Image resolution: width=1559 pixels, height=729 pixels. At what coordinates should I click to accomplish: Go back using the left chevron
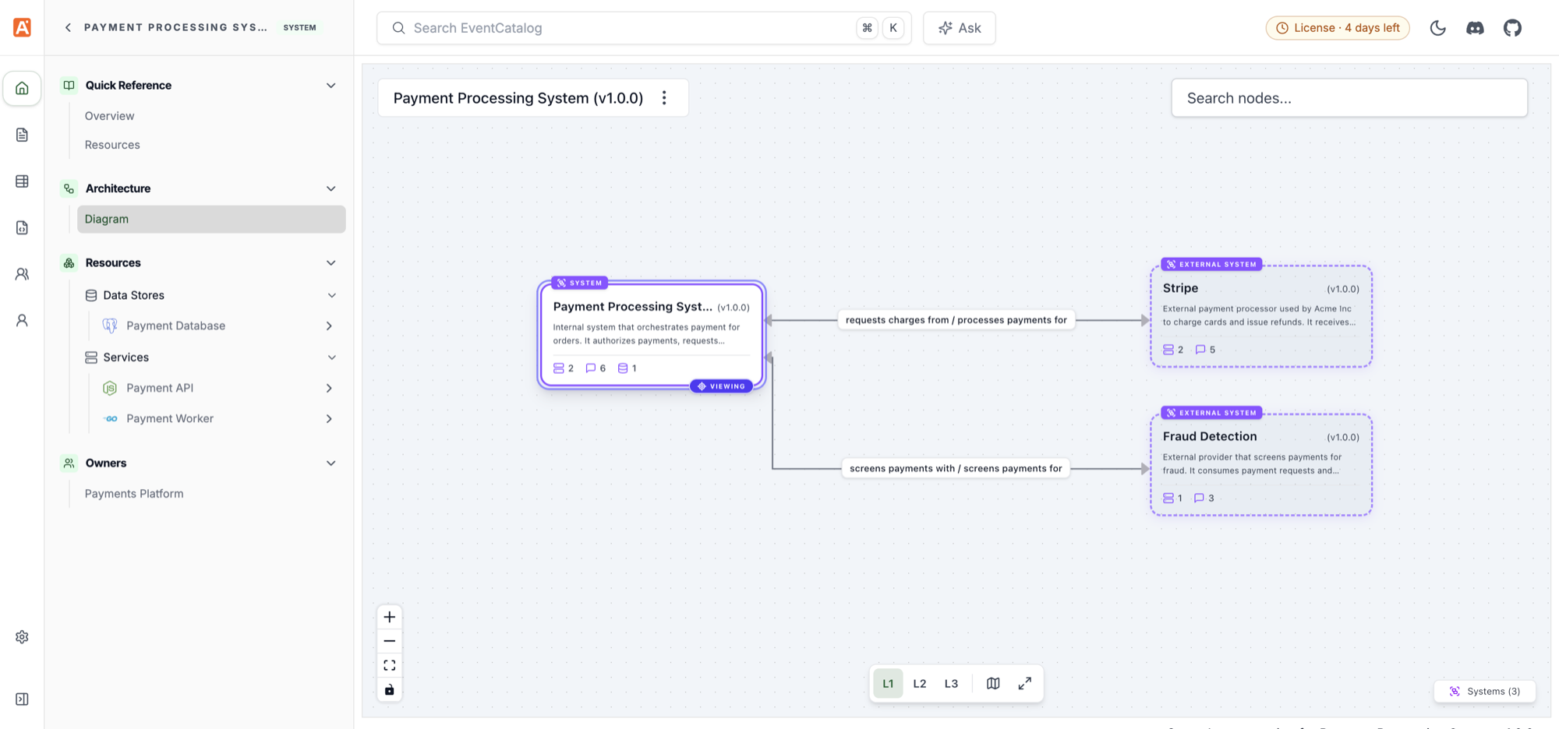point(68,27)
